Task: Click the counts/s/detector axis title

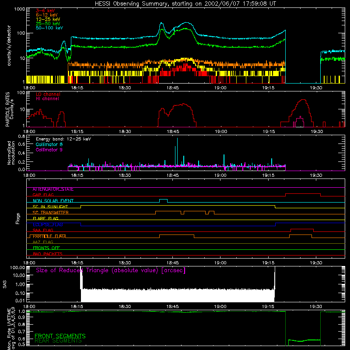Action: coord(9,45)
